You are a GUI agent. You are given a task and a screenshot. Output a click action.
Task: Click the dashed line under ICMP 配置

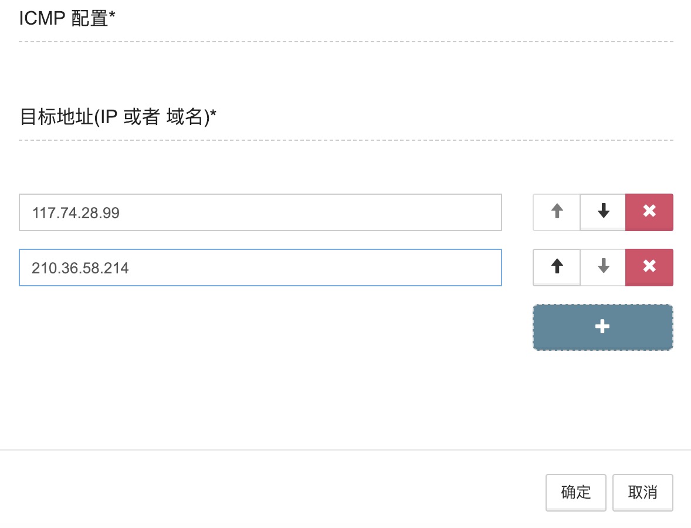click(x=345, y=42)
